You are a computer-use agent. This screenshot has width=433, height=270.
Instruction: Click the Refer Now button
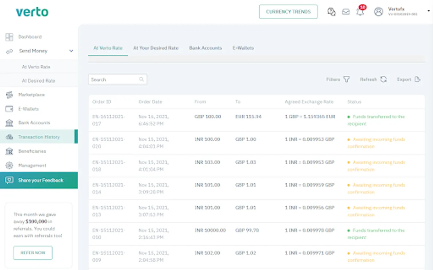(x=33, y=253)
